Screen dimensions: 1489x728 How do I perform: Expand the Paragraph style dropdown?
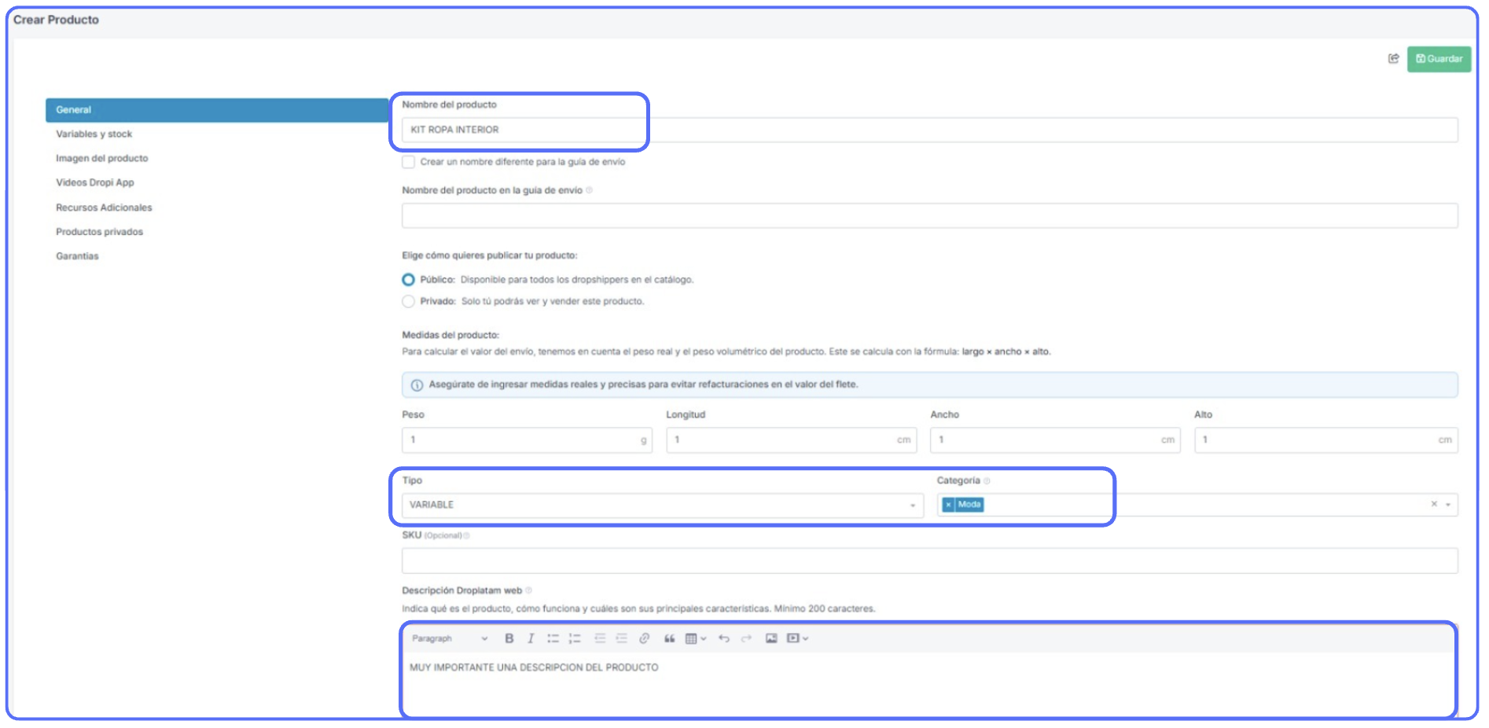450,638
